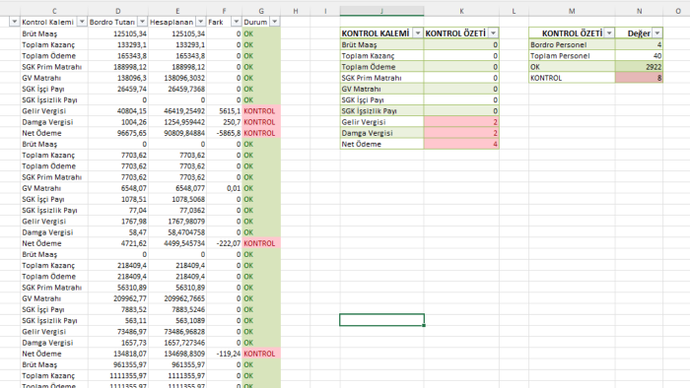Image resolution: width=690 pixels, height=388 pixels.
Task: Select column K header
Action: [461, 11]
